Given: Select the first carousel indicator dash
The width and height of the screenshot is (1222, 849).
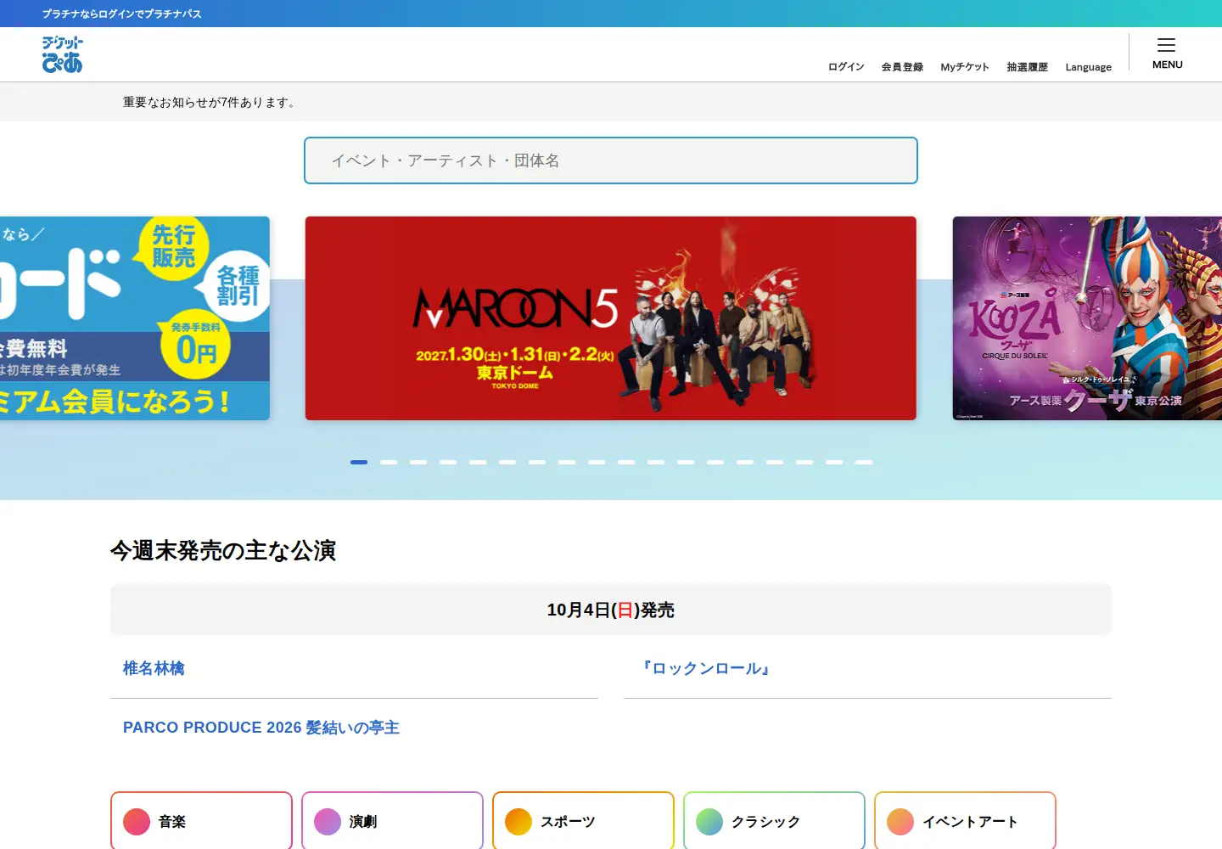Looking at the screenshot, I should [x=359, y=462].
